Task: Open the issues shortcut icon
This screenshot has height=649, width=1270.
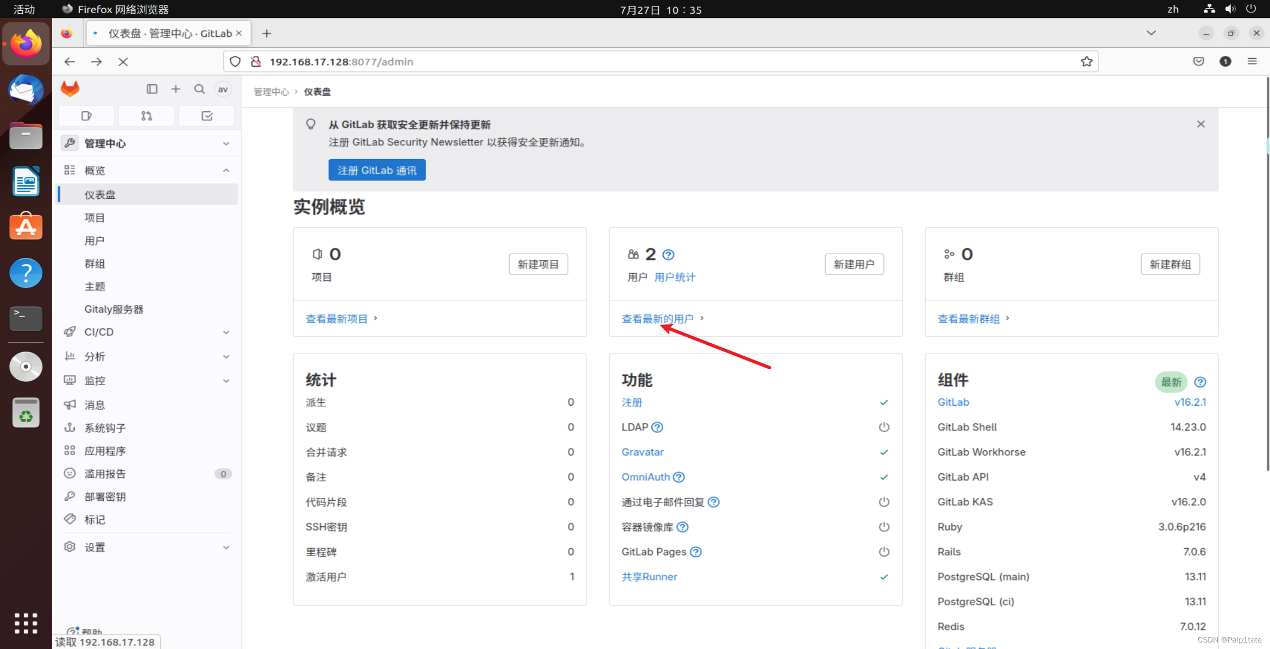Action: 87,116
